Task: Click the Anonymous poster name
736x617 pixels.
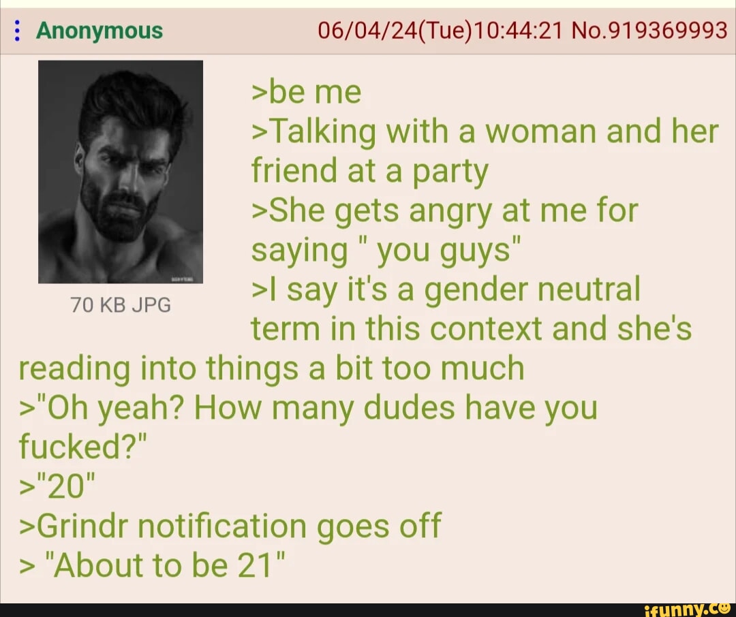Action: [x=99, y=31]
